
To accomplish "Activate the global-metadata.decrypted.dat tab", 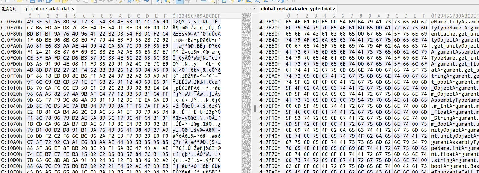I will tap(296, 9).
